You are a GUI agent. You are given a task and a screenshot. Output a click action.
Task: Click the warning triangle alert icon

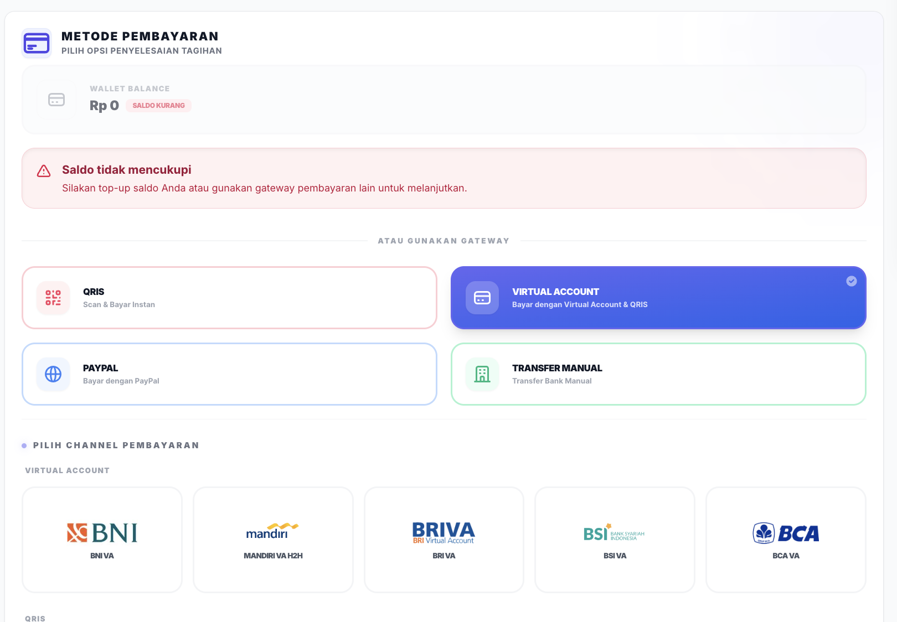(x=44, y=171)
